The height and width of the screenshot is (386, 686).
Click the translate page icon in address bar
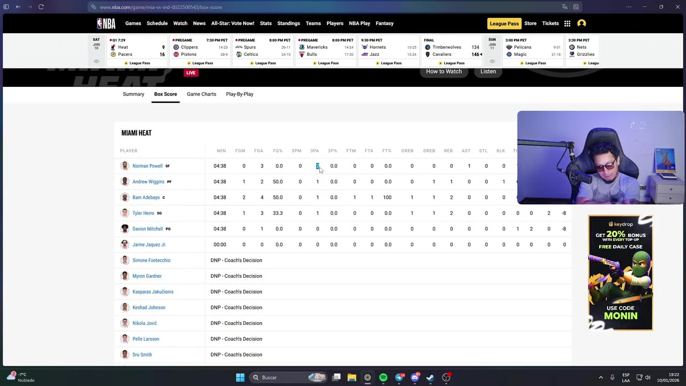click(564, 7)
